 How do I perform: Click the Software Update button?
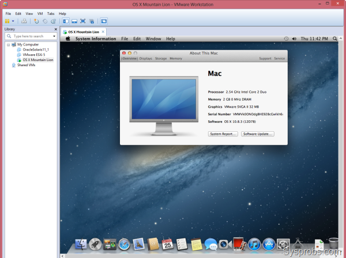(x=258, y=134)
